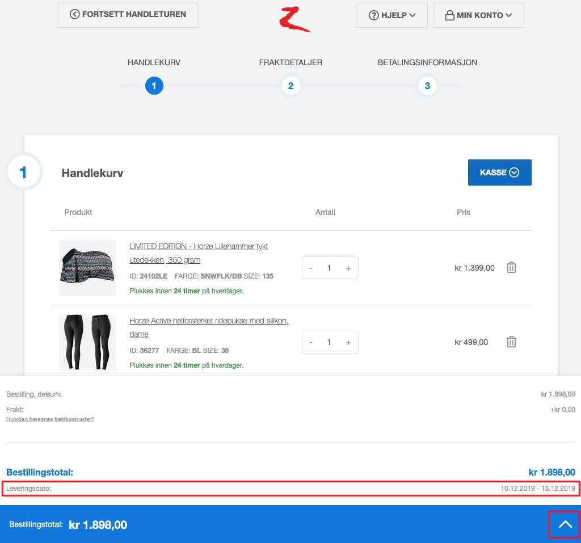Click the delivery date '10.12.2019 - 13.12.2019'

tap(538, 488)
